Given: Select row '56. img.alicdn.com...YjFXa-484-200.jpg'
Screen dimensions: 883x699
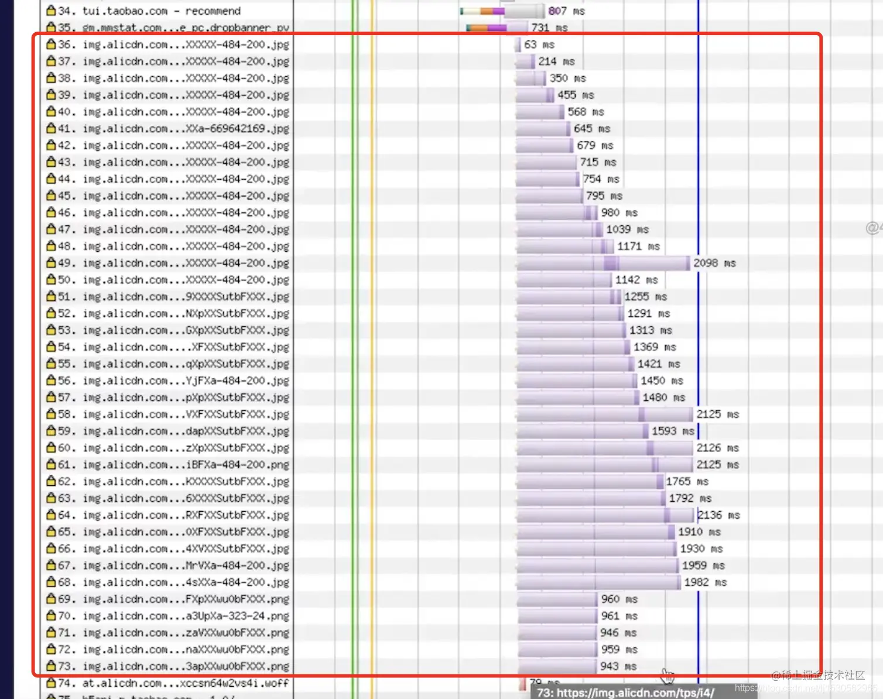Looking at the screenshot, I should [173, 381].
